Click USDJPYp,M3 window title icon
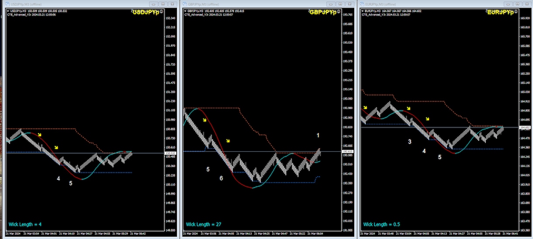 7,4
